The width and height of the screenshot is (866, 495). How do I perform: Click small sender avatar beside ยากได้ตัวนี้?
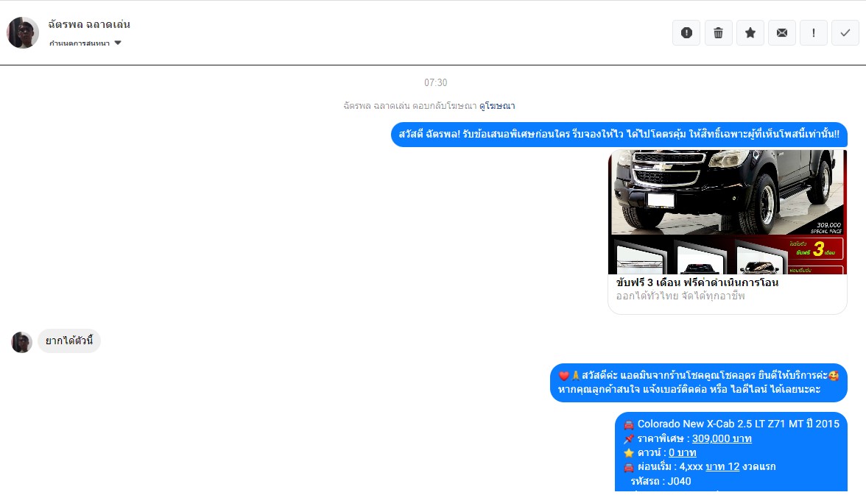pos(21,342)
